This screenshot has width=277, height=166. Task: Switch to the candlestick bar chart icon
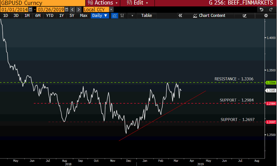click(x=122, y=16)
